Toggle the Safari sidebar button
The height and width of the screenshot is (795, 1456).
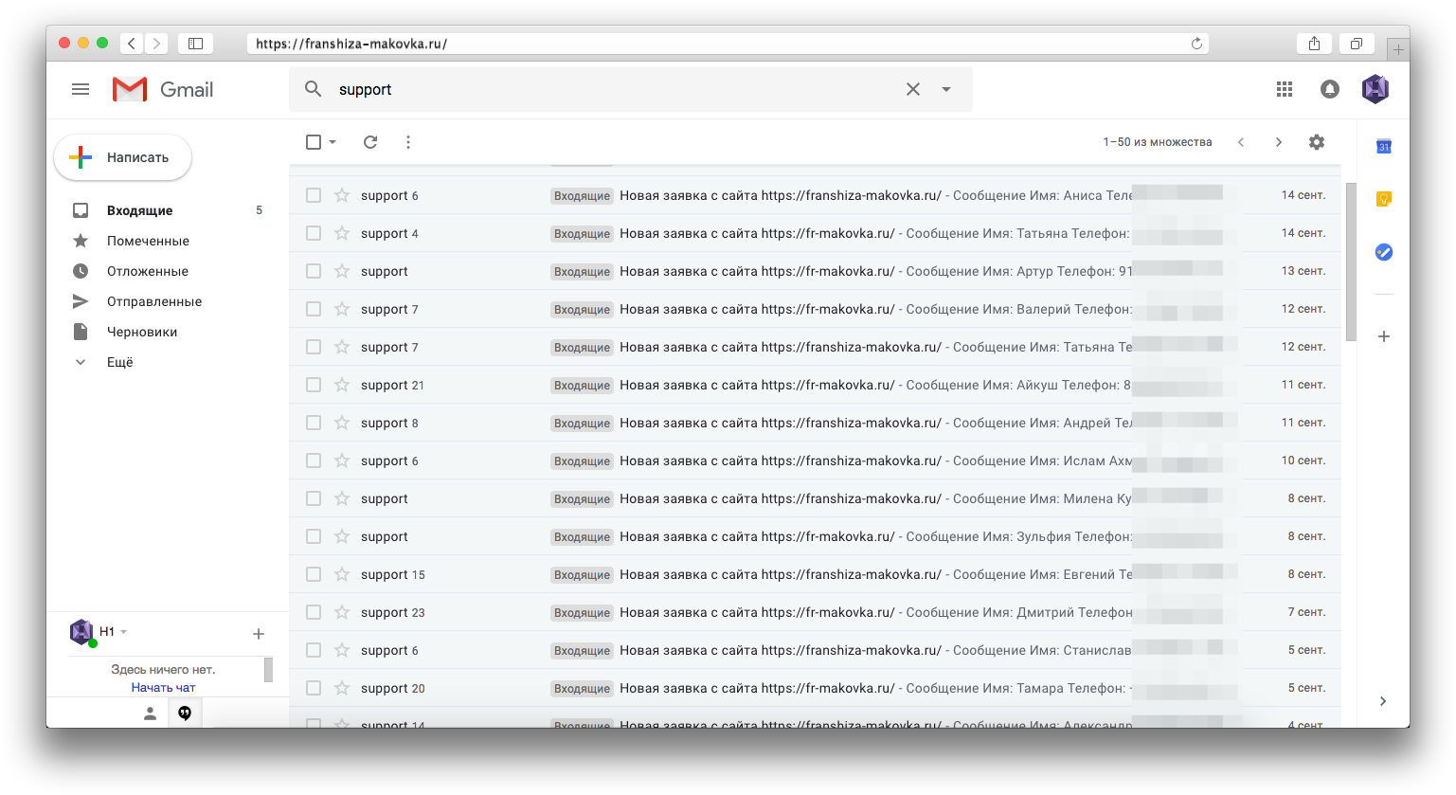[x=195, y=44]
